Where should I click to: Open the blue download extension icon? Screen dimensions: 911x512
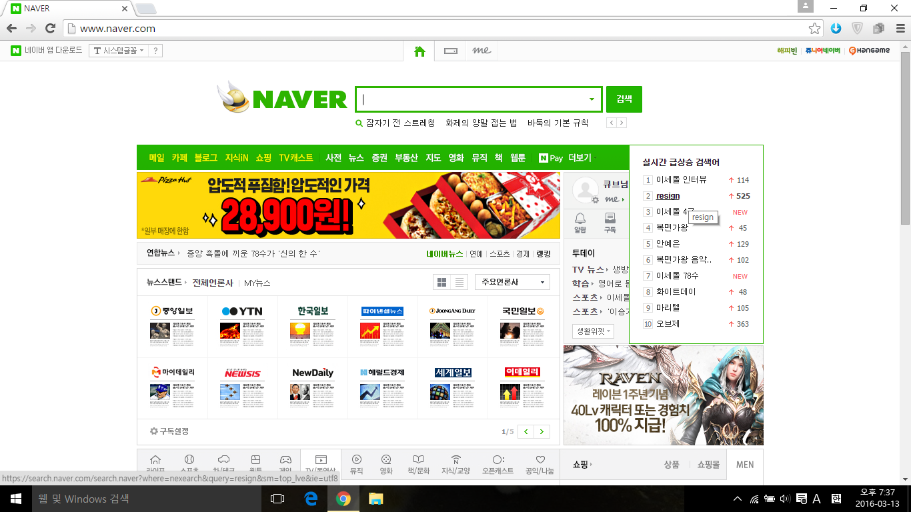[x=836, y=28]
